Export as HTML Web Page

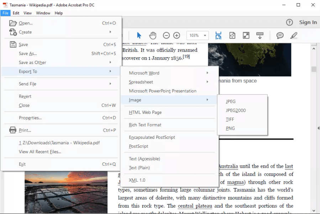[x=169, y=112]
